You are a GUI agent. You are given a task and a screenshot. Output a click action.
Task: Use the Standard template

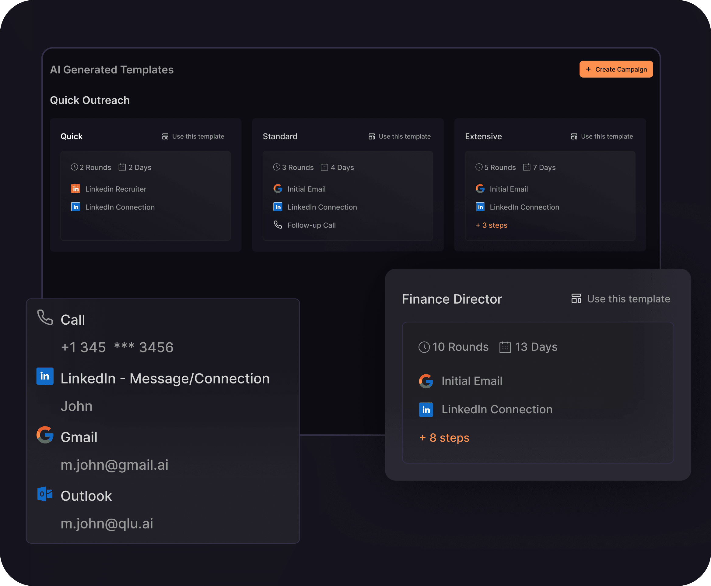400,136
